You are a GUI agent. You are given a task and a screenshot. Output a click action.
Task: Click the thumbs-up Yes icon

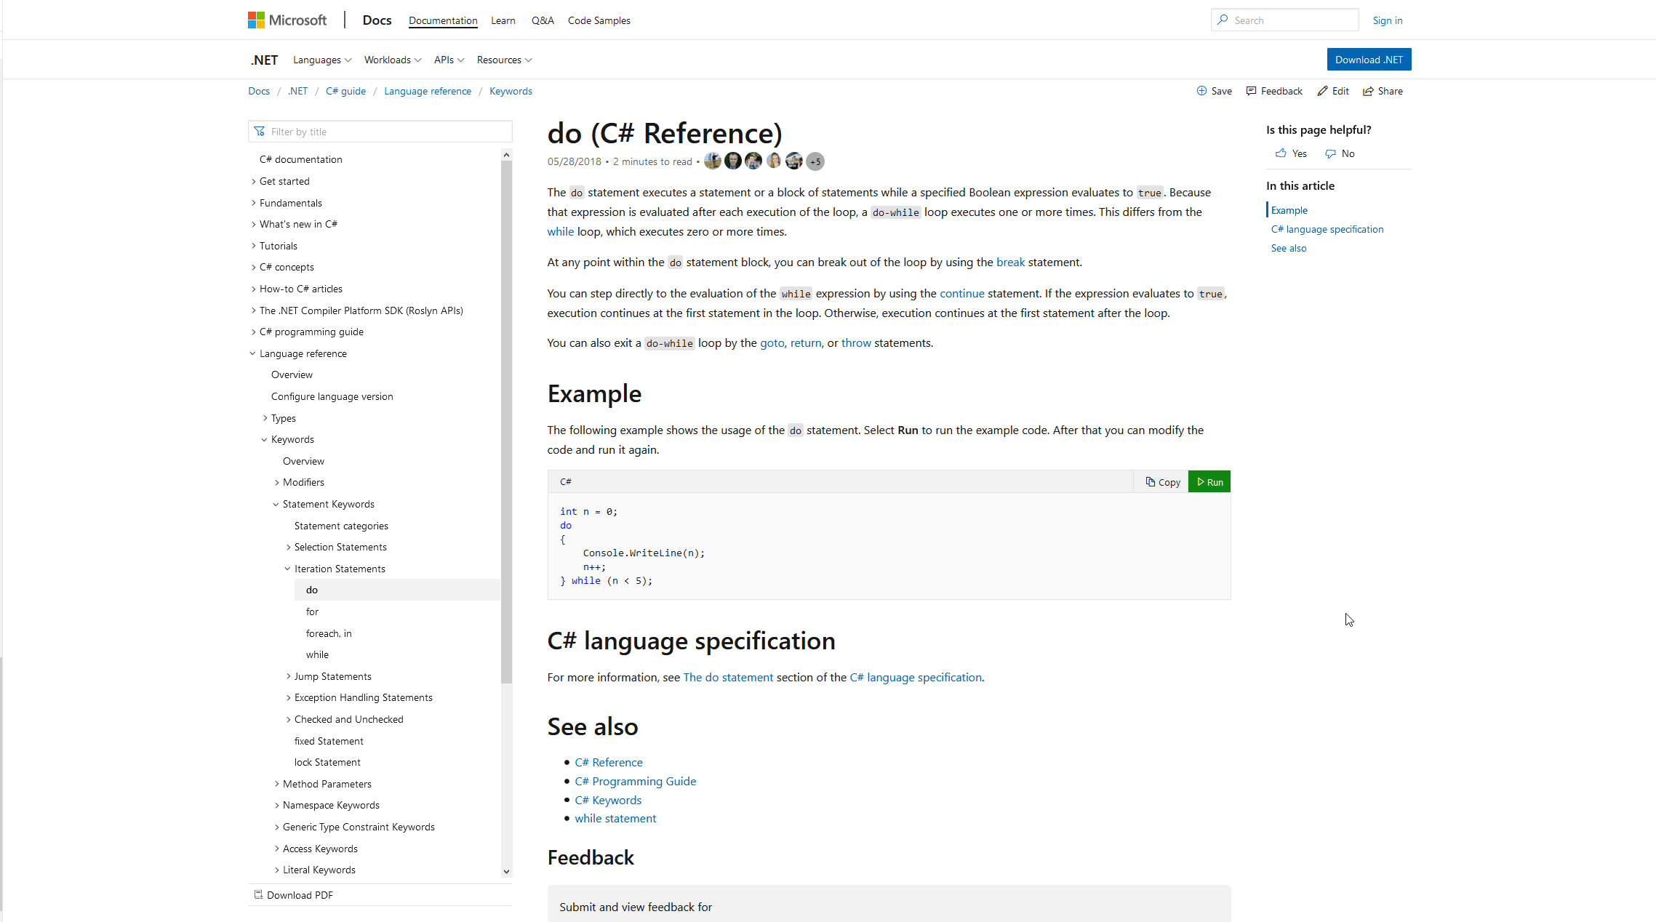[x=1281, y=153]
